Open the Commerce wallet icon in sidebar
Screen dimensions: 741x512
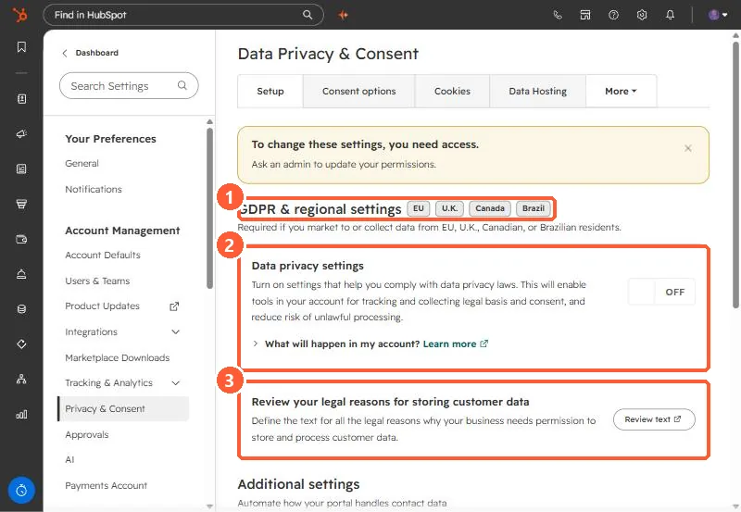pyautogui.click(x=21, y=239)
